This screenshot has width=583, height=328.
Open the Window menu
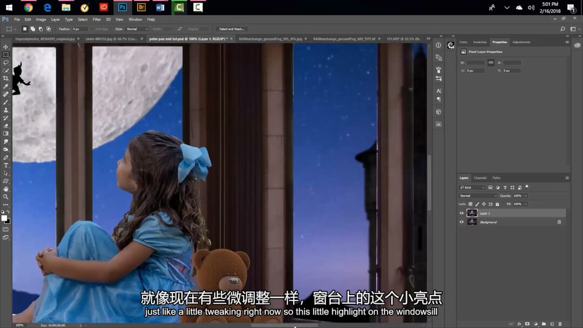point(135,19)
